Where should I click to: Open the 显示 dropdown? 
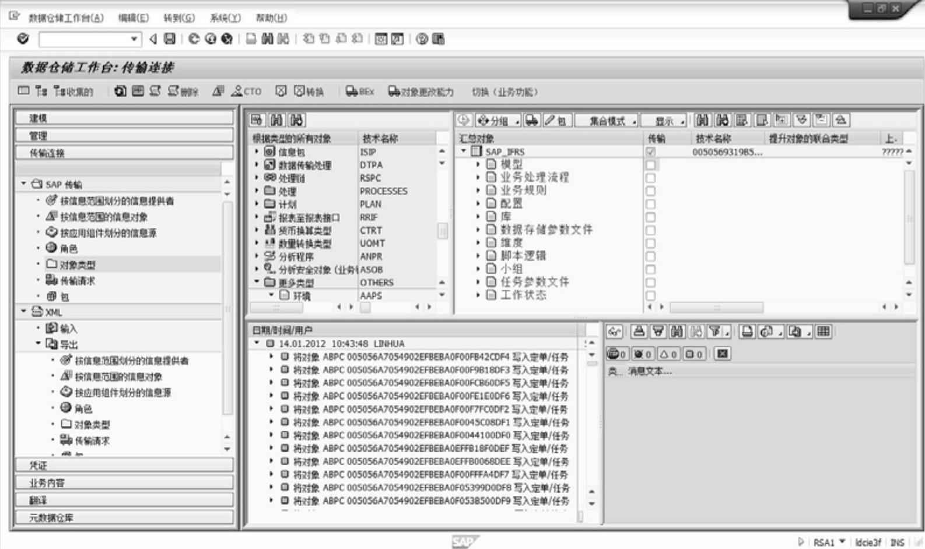(664, 121)
